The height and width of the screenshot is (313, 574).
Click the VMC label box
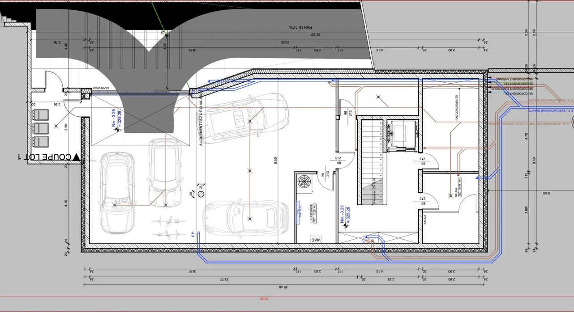click(316, 241)
